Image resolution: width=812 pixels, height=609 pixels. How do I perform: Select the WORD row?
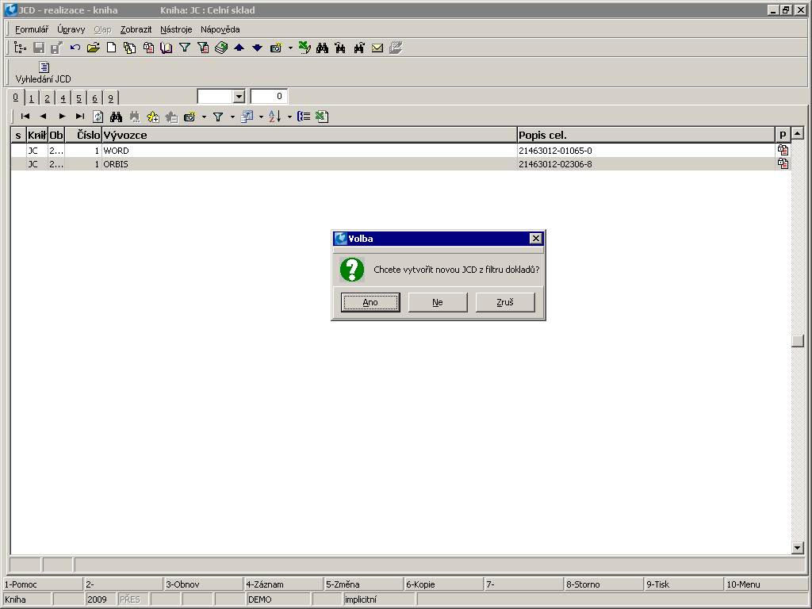pyautogui.click(x=400, y=151)
